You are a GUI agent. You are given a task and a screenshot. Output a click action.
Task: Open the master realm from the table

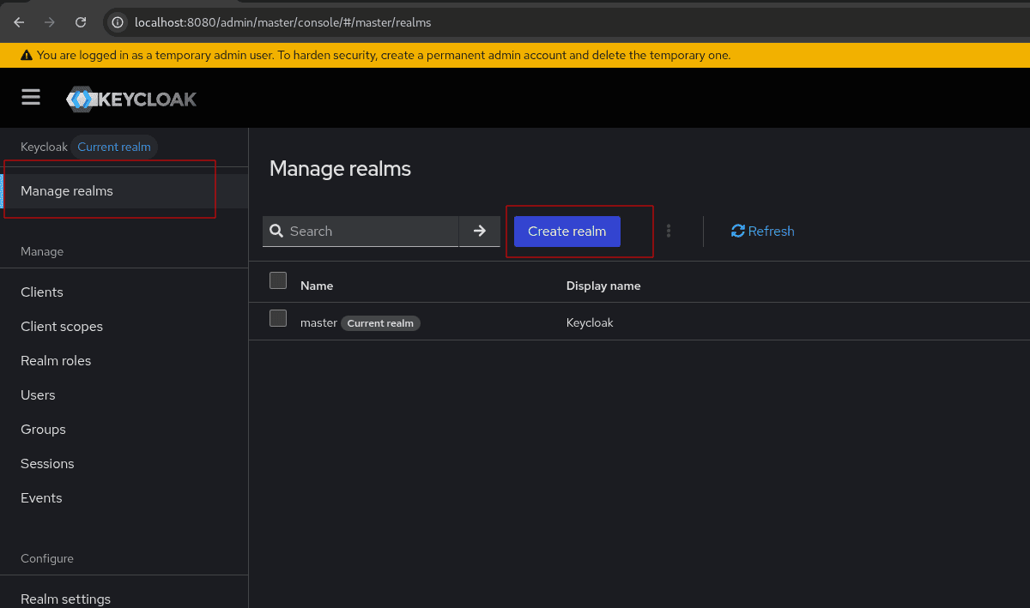[x=318, y=322]
